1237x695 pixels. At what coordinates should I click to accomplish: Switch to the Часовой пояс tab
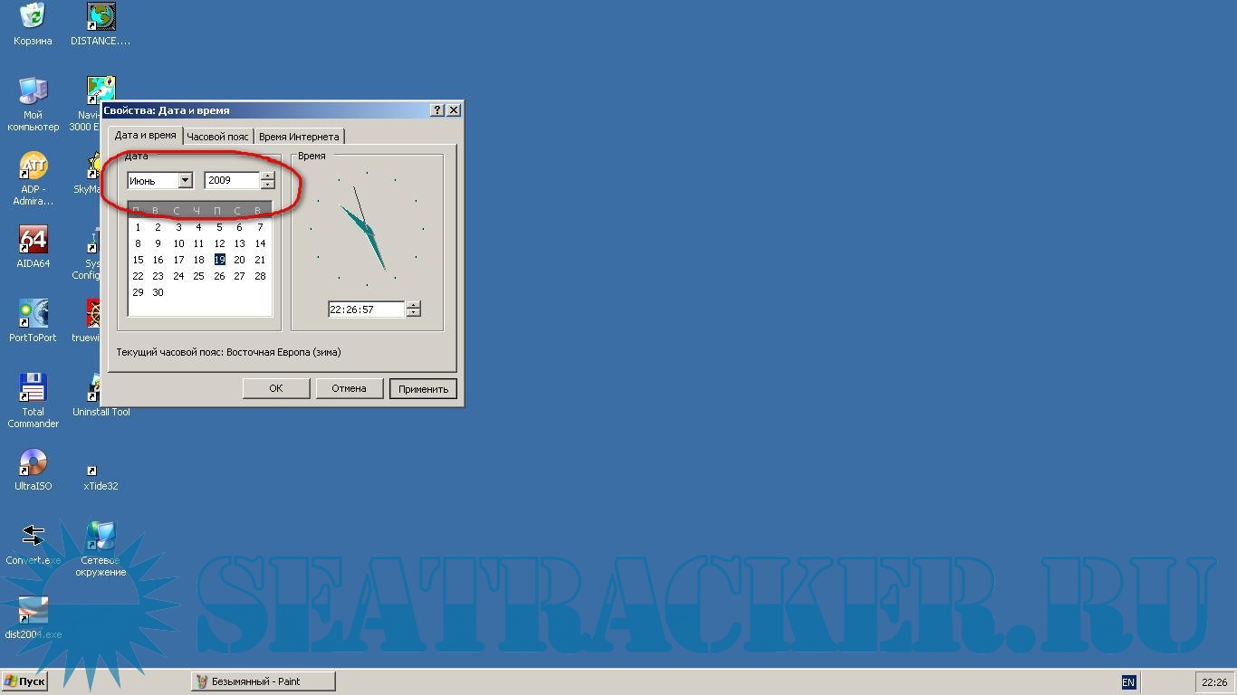pyautogui.click(x=217, y=137)
